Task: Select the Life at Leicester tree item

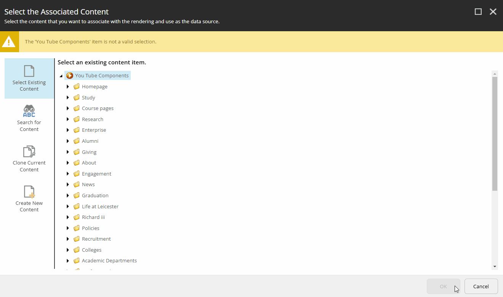Action: click(100, 206)
